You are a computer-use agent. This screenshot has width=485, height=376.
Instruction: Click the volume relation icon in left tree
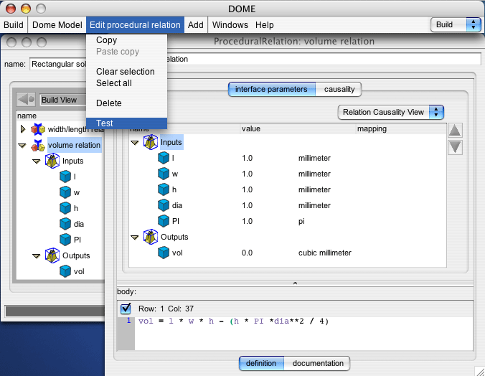38,145
